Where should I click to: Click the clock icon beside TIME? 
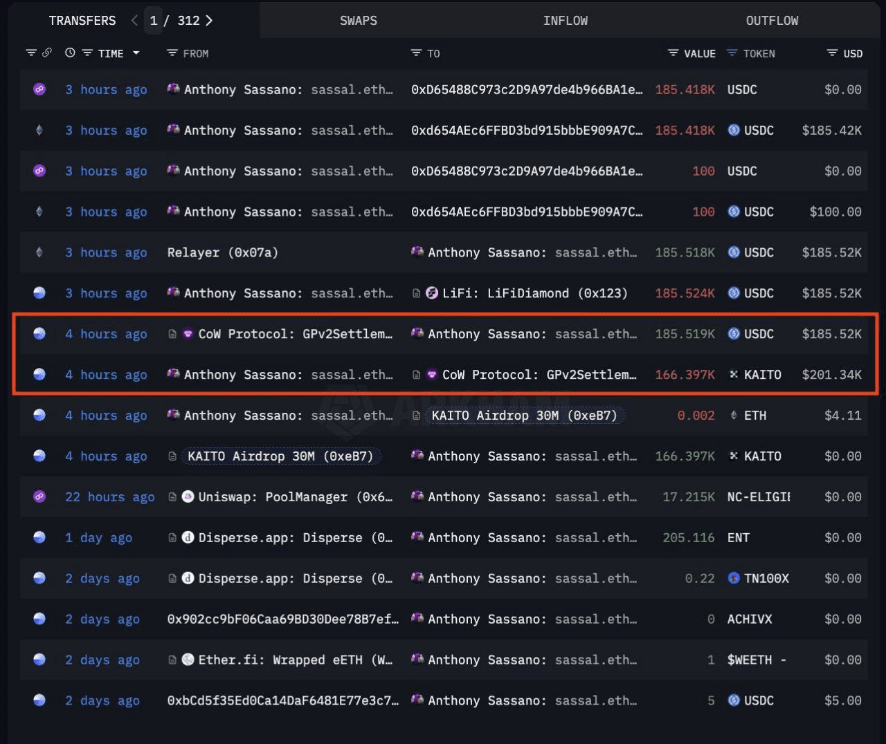click(x=70, y=53)
